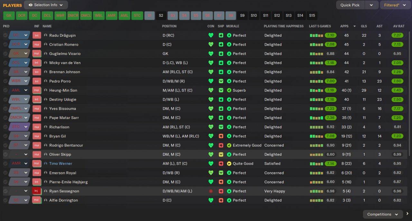Open the Filtered dropdown
Viewport: 412px width, 221px height.
(x=395, y=5)
